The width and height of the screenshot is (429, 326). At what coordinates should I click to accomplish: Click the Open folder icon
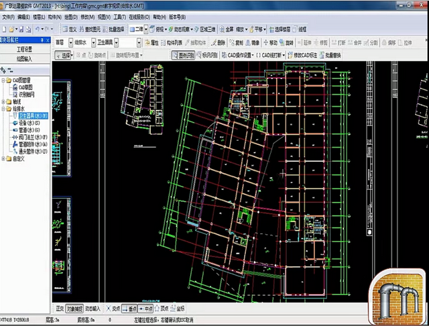11,30
